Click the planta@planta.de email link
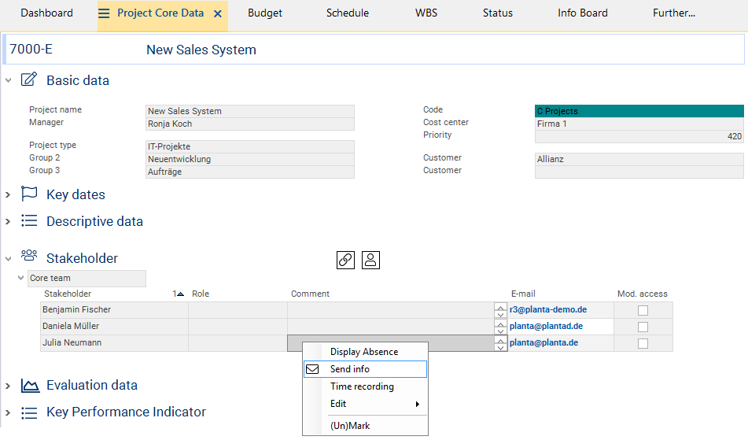 point(543,342)
